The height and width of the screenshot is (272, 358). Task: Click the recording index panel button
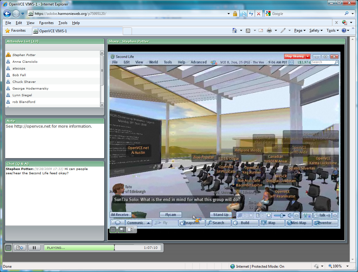20,248
